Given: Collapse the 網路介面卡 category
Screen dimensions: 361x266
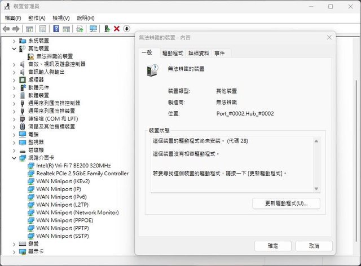Looking at the screenshot, I should click(15, 158).
